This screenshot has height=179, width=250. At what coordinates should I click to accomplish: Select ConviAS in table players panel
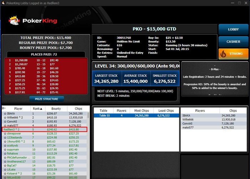click(x=214, y=124)
